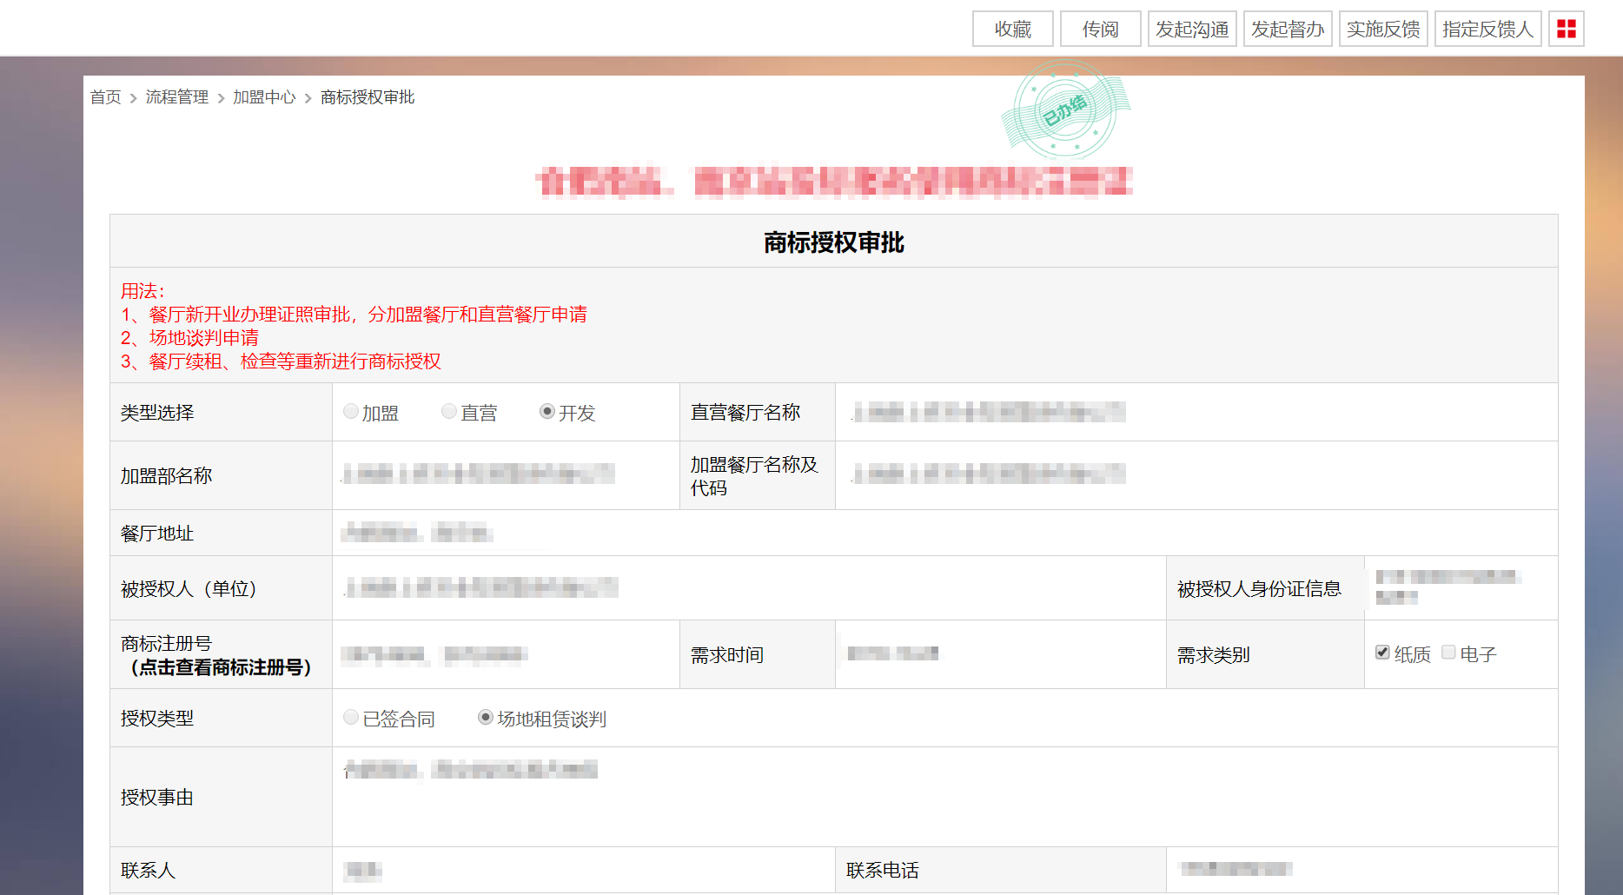
Task: Click 实施反馈 in the toolbar
Action: pyautogui.click(x=1383, y=29)
